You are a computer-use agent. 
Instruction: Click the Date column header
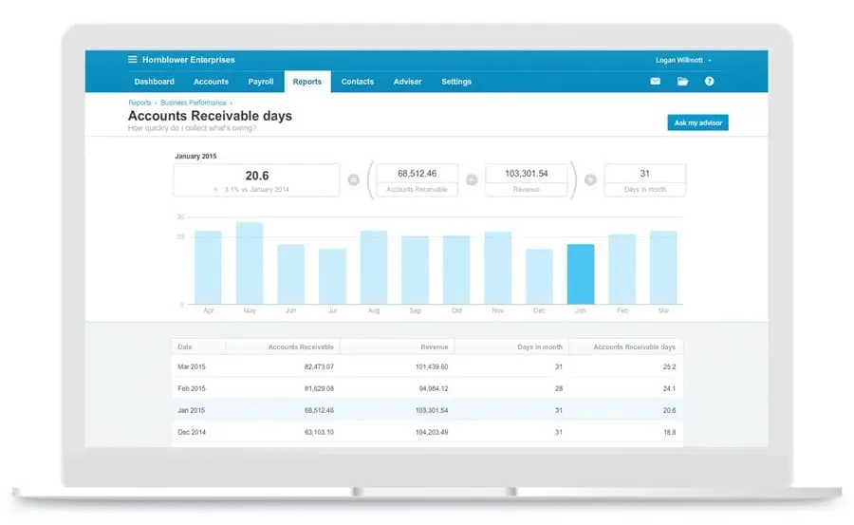click(185, 347)
